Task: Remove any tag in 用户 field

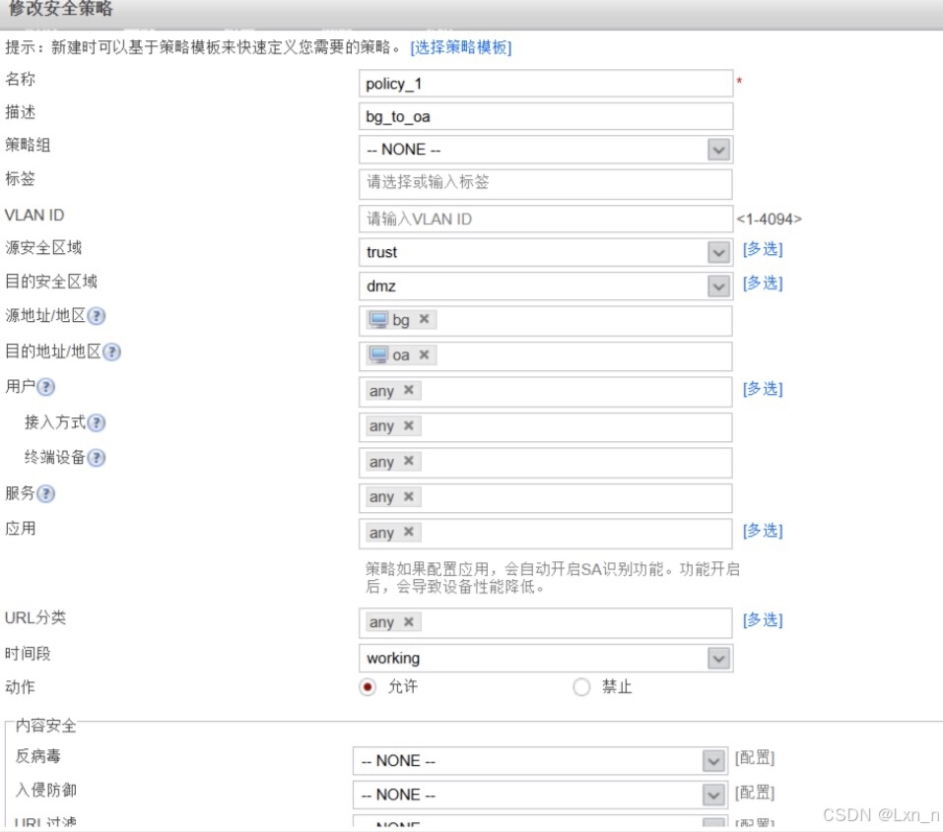Action: pyautogui.click(x=408, y=390)
